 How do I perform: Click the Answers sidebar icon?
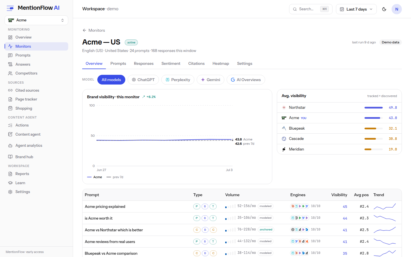pyautogui.click(x=10, y=64)
